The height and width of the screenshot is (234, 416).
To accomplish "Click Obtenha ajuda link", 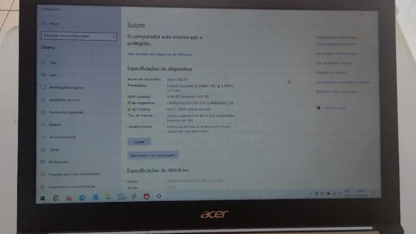I will (334, 108).
